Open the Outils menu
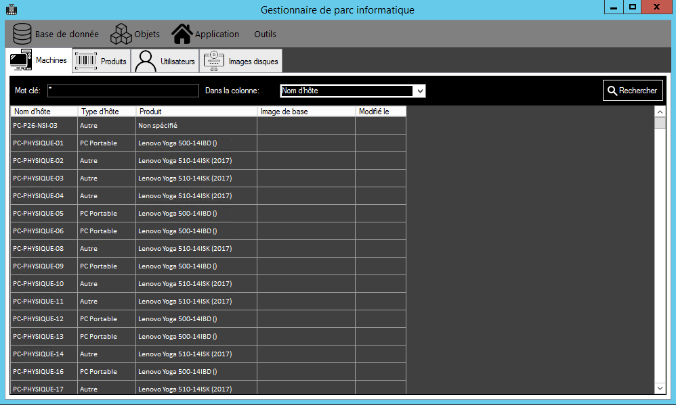Image resolution: width=676 pixels, height=405 pixels. tap(265, 34)
